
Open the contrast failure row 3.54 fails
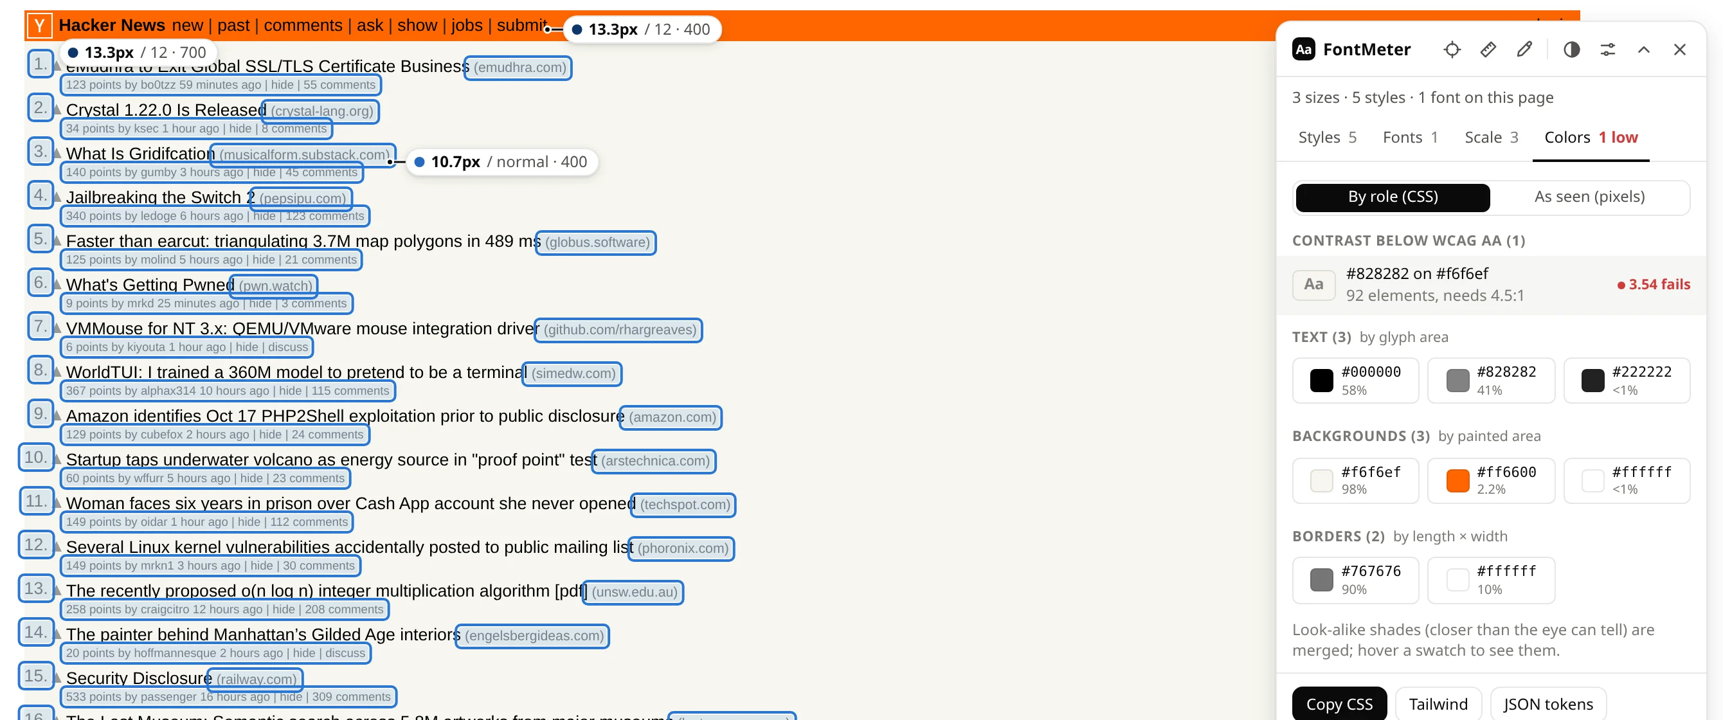(x=1491, y=285)
